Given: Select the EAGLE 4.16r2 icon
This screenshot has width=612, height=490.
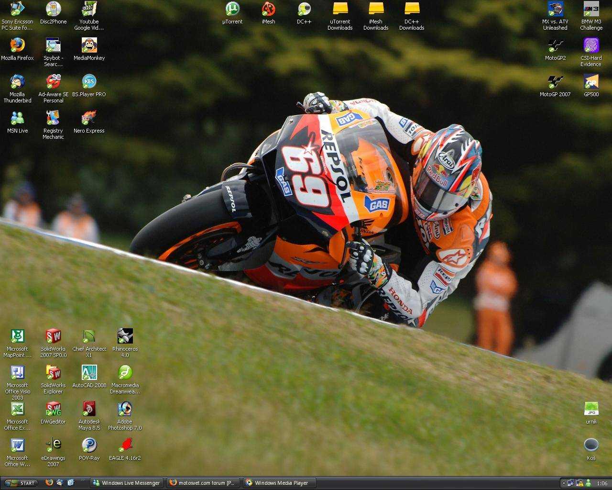Looking at the screenshot, I should tap(125, 449).
